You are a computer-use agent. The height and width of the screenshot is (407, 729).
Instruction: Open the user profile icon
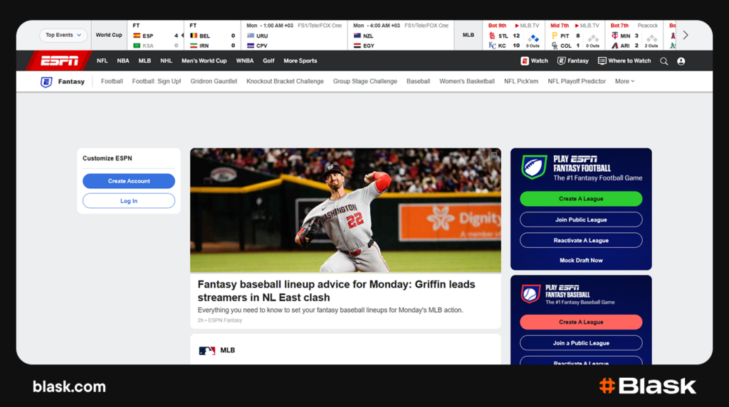pos(681,61)
